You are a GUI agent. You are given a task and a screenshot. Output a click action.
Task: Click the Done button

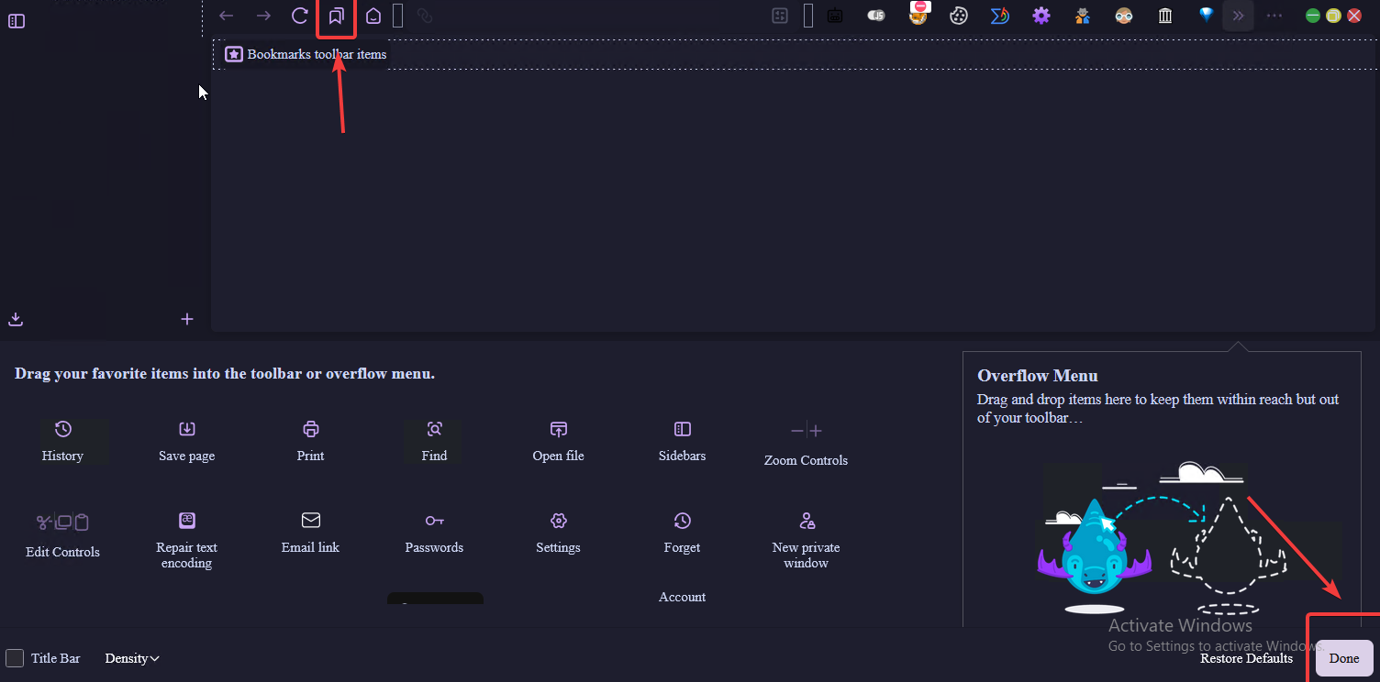pyautogui.click(x=1344, y=658)
